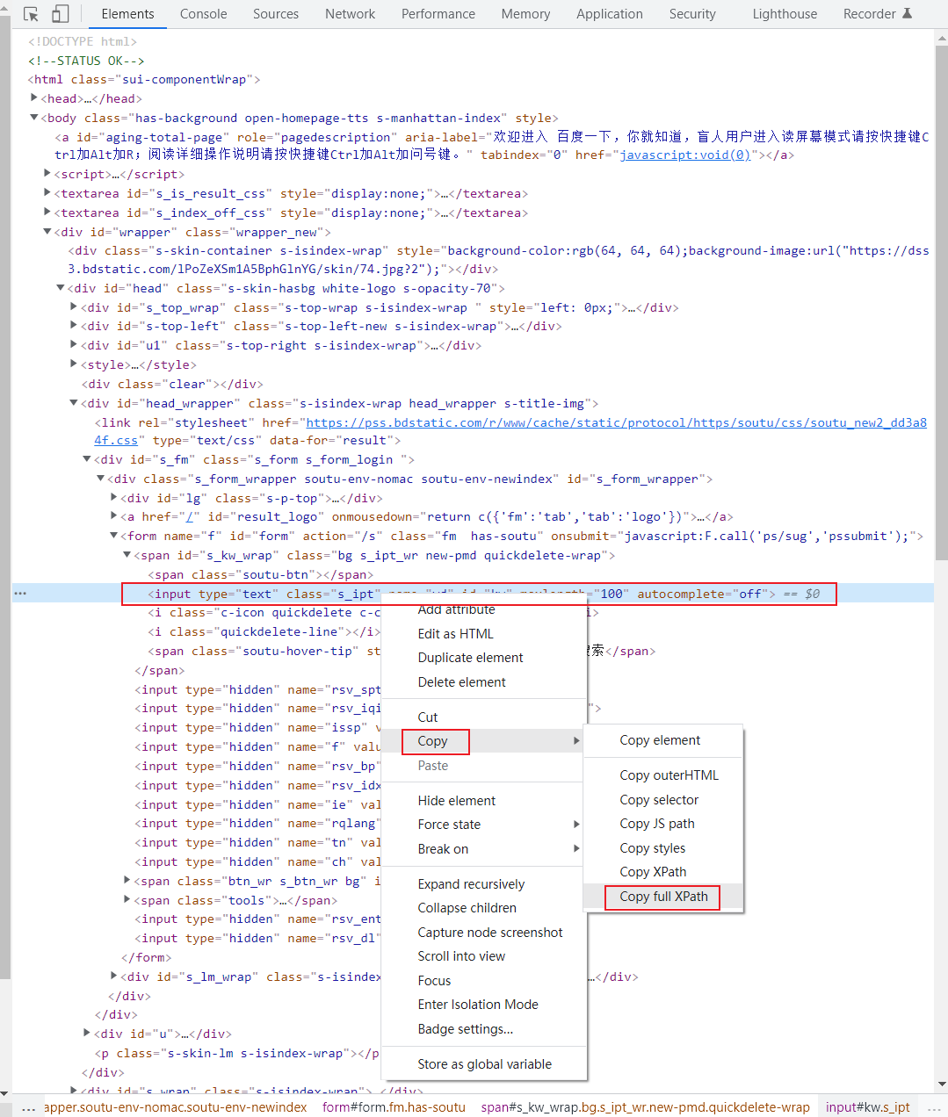Image resolution: width=948 pixels, height=1117 pixels.
Task: Open the Lighthouse tab
Action: coord(785,14)
